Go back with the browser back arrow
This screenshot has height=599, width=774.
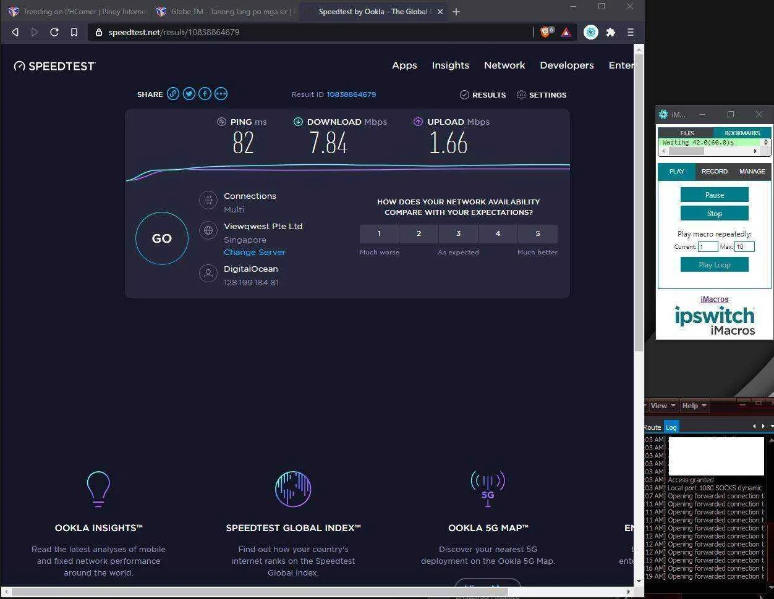click(15, 32)
